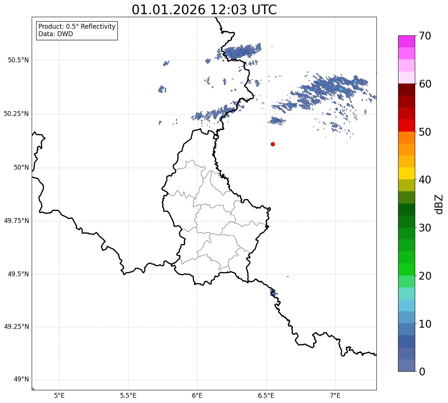The image size is (448, 403).
Task: Click the red station marker dot
Action: click(x=273, y=144)
